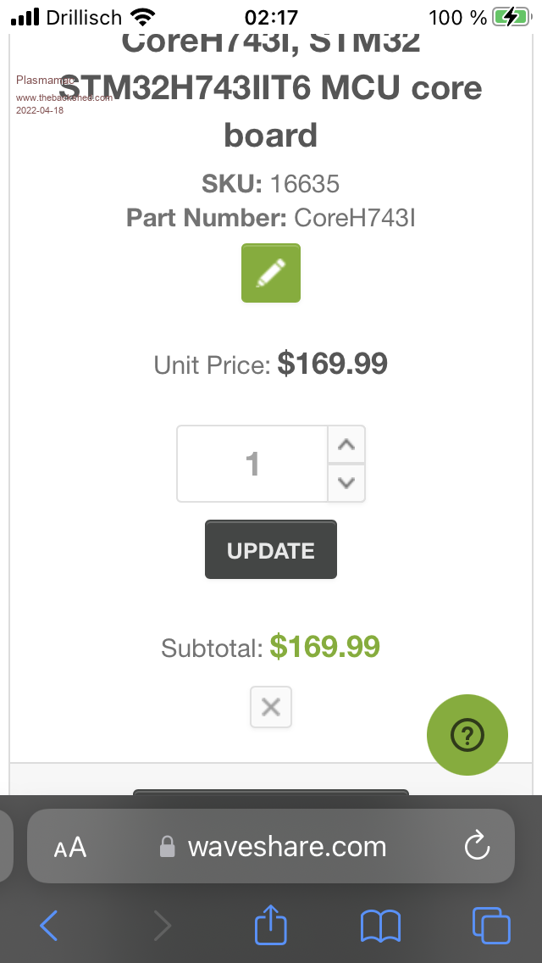Tap the partially visible dark button below the cart item
The height and width of the screenshot is (963, 542).
(271, 793)
